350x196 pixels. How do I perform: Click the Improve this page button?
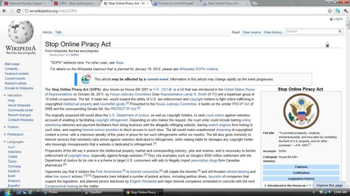click(x=329, y=185)
